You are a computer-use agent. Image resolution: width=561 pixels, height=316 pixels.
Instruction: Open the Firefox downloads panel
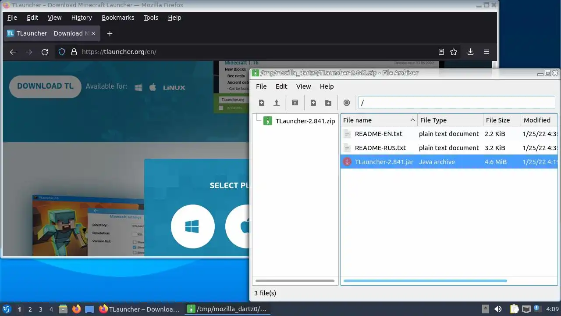470,52
